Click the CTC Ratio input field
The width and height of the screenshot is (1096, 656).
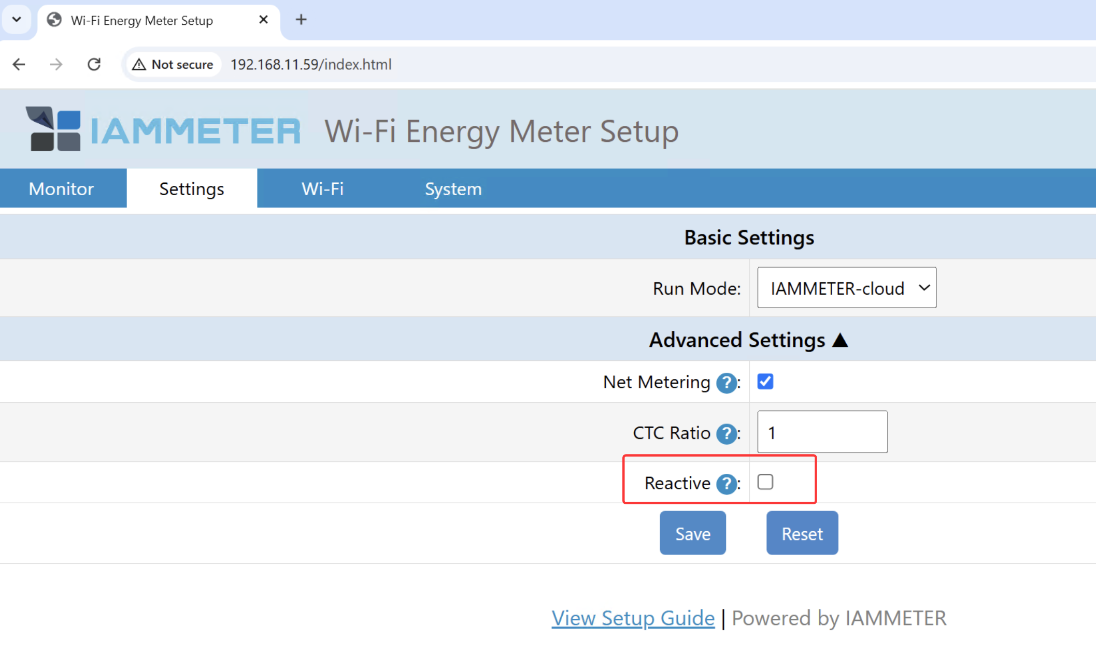click(822, 432)
